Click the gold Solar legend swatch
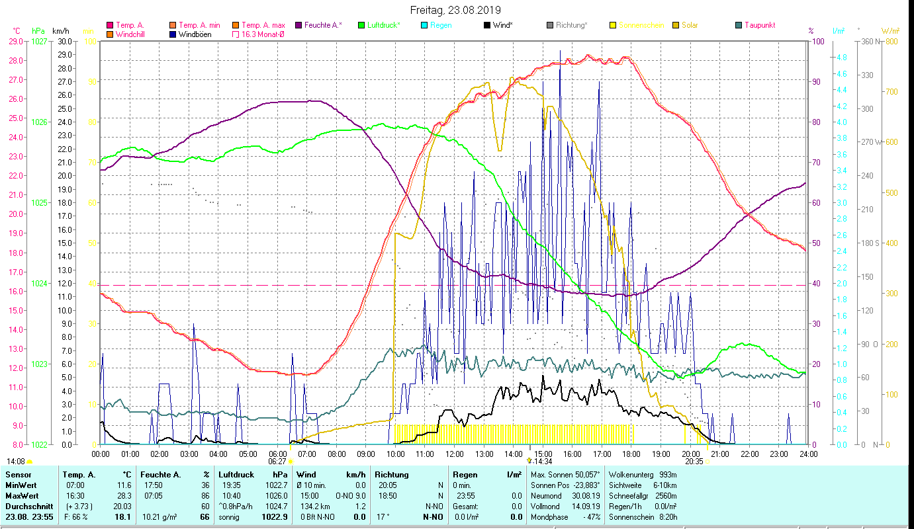The width and height of the screenshot is (914, 529). 676,25
